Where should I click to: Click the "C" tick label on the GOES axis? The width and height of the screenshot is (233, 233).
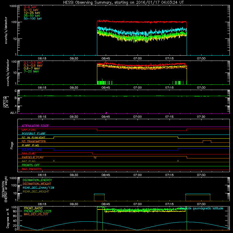coord(16,91)
